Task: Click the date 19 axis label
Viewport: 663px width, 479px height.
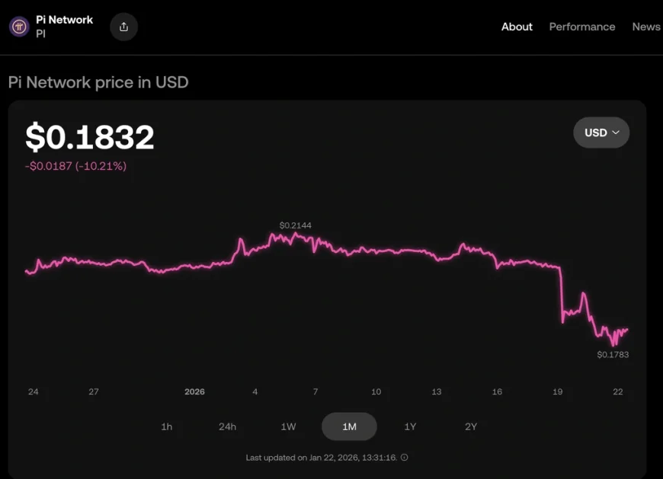Action: tap(558, 392)
